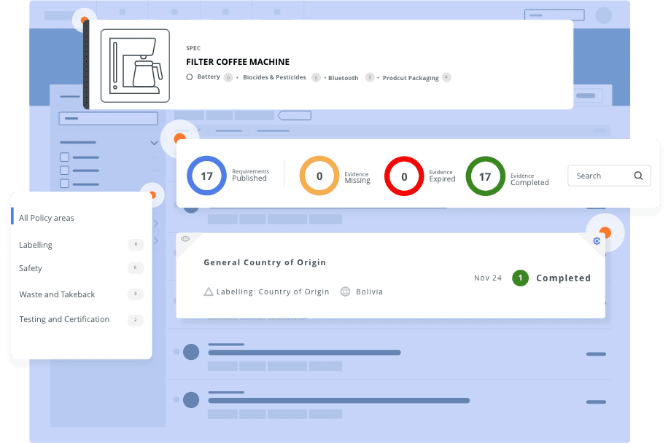Select the Labelling policy area
The width and height of the screenshot is (671, 443).
point(36,245)
